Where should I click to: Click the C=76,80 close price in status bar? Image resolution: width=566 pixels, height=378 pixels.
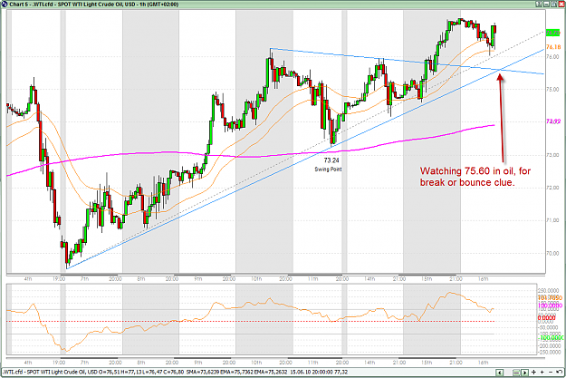click(x=173, y=373)
